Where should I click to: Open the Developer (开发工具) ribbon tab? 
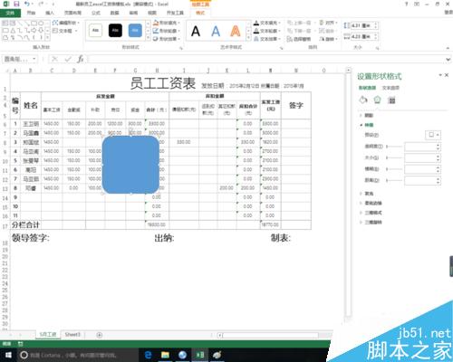[175, 13]
